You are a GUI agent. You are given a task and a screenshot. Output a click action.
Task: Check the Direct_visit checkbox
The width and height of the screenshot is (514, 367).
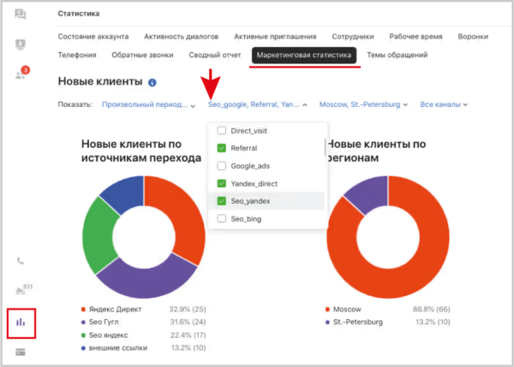(x=222, y=131)
